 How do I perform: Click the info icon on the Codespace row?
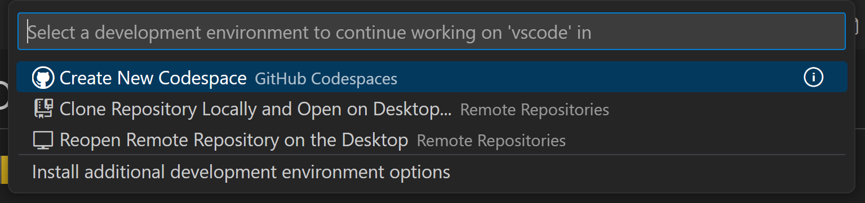point(813,78)
